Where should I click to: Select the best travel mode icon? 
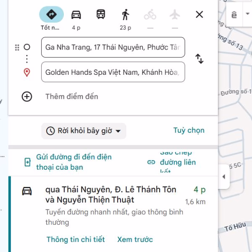[x=51, y=14]
